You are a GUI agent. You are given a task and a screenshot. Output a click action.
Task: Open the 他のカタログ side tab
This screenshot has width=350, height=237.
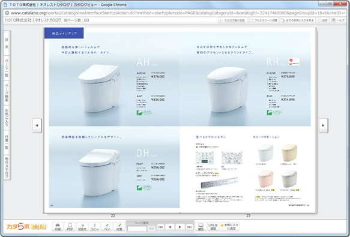coord(7,167)
